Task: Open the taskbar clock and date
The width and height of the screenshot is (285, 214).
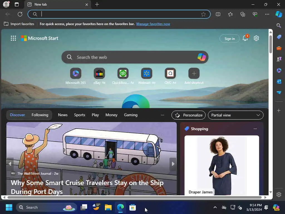Action: 254,207
